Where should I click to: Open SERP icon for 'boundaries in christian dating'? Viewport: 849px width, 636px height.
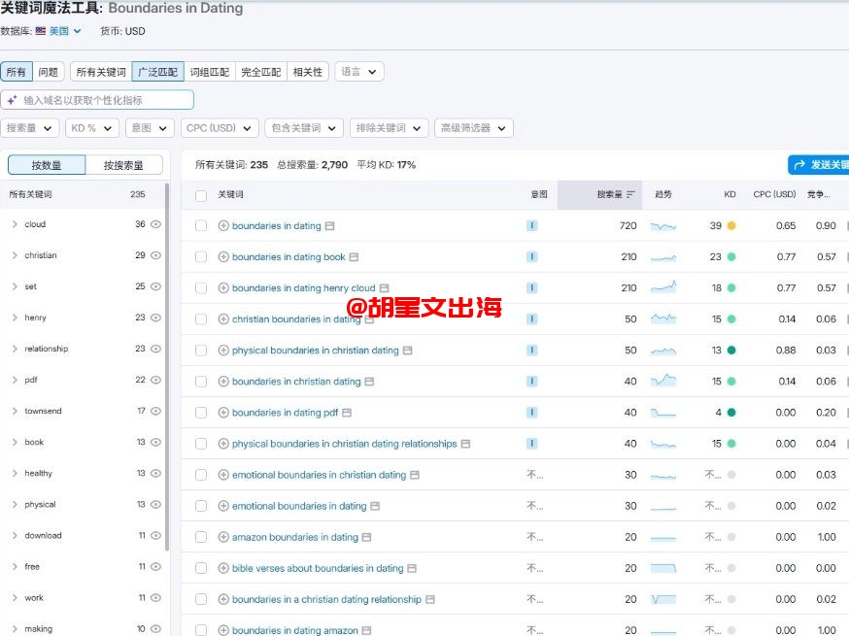[x=369, y=382]
